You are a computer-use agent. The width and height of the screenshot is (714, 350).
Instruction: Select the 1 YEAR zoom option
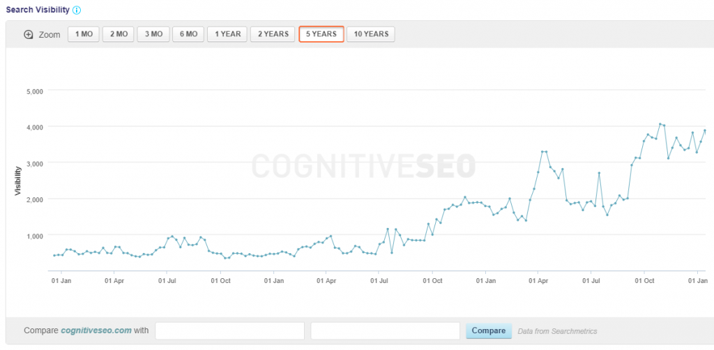[x=227, y=34]
